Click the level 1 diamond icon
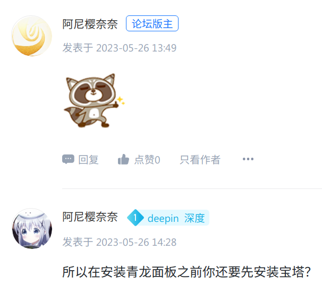This screenshot has width=322, height=293. click(x=135, y=218)
